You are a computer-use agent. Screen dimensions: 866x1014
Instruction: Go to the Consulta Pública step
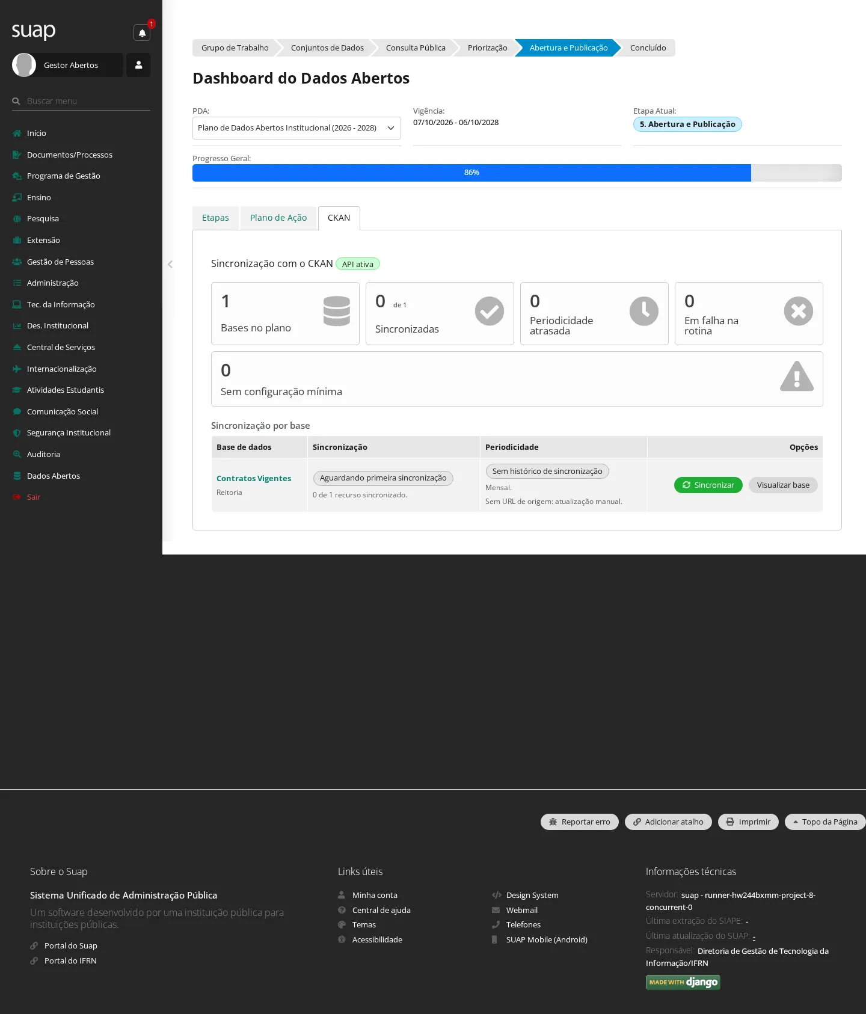[x=416, y=48]
